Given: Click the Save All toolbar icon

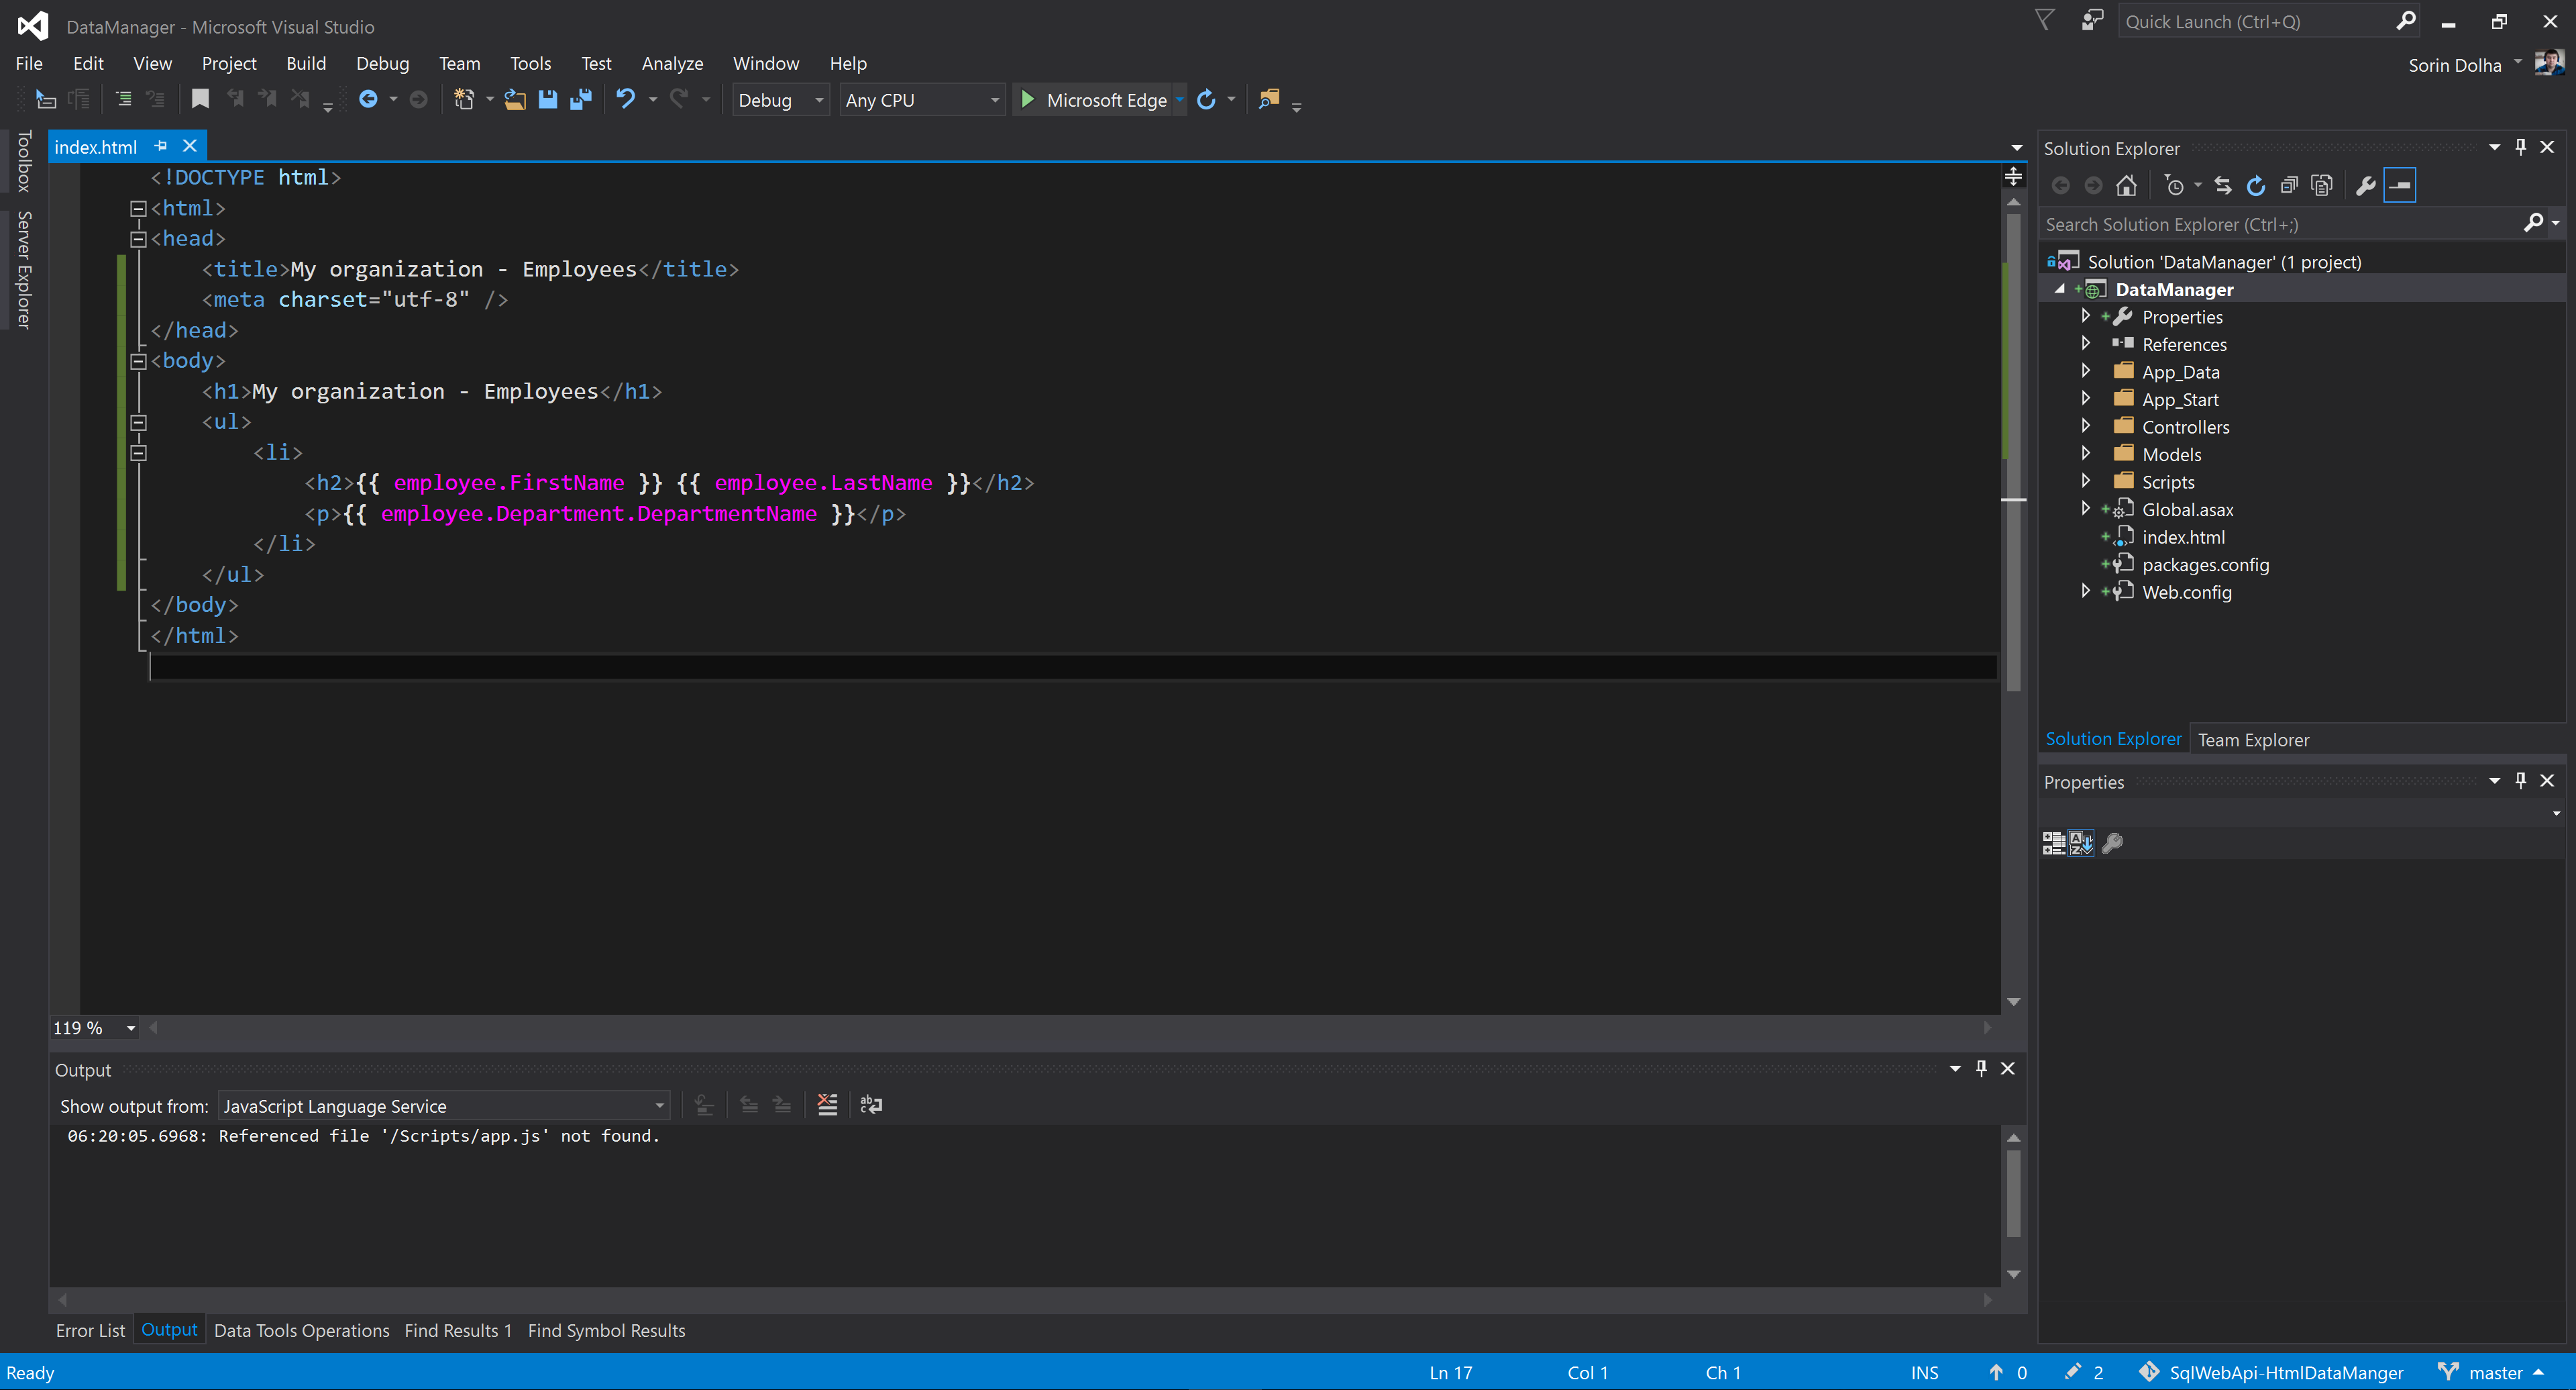Looking at the screenshot, I should (x=581, y=99).
